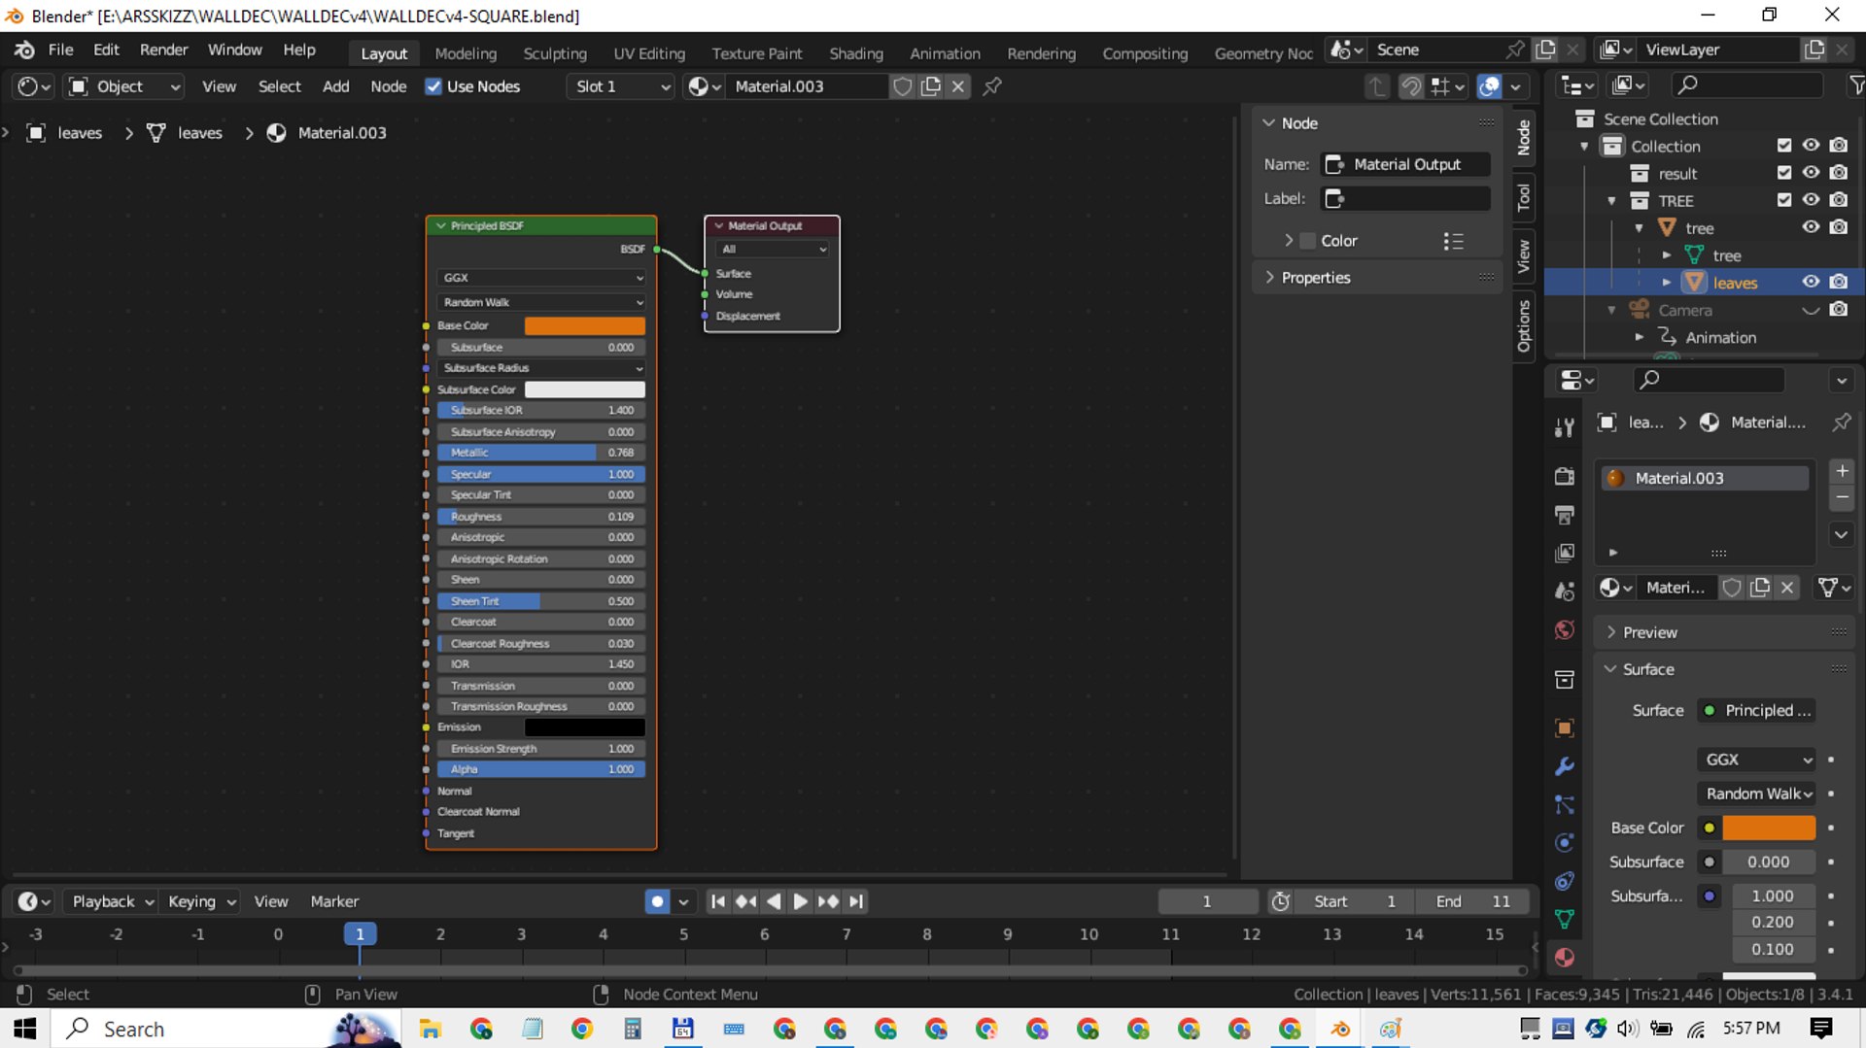The height and width of the screenshot is (1048, 1866).
Task: Open the Modifiers properties wrench icon
Action: [1564, 766]
